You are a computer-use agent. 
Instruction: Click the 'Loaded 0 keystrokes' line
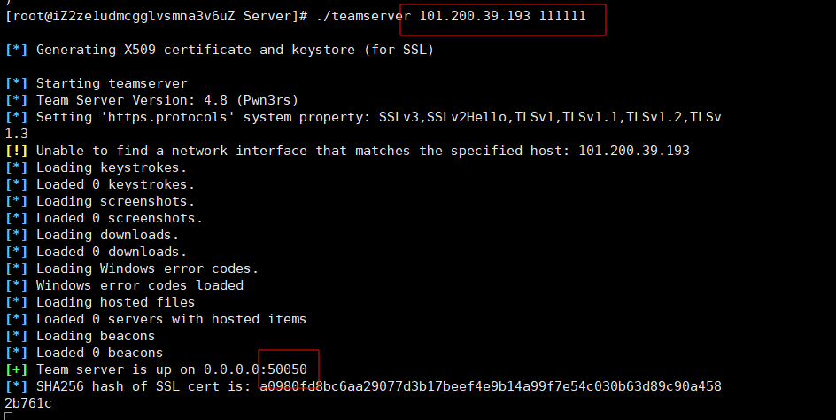(115, 184)
